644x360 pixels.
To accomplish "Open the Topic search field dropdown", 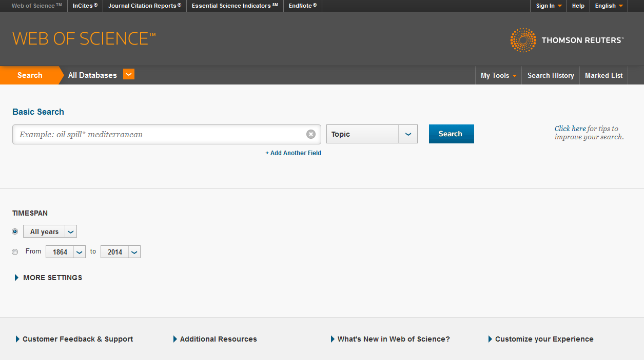I will (408, 134).
